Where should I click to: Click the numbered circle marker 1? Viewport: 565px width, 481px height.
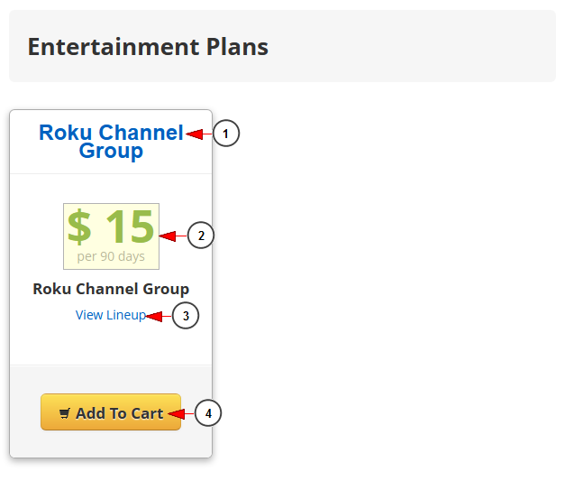point(226,134)
